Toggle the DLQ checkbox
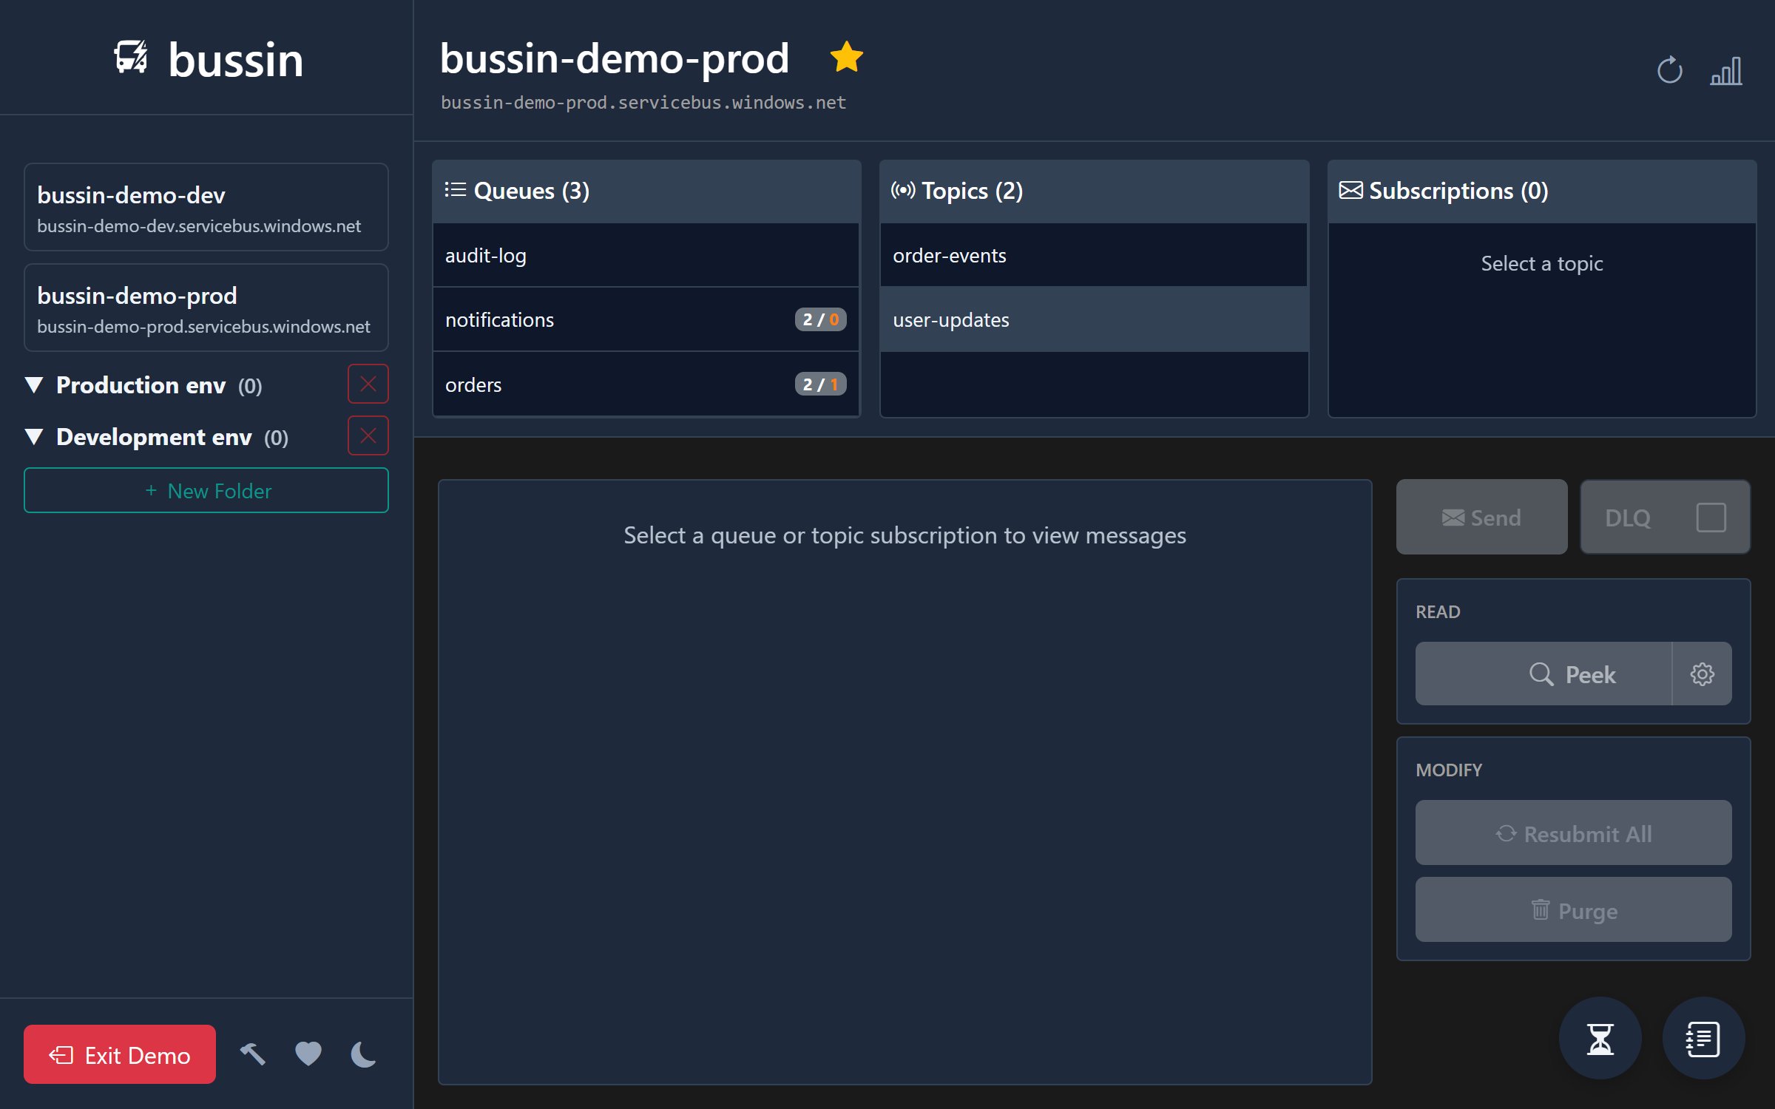 tap(1711, 517)
